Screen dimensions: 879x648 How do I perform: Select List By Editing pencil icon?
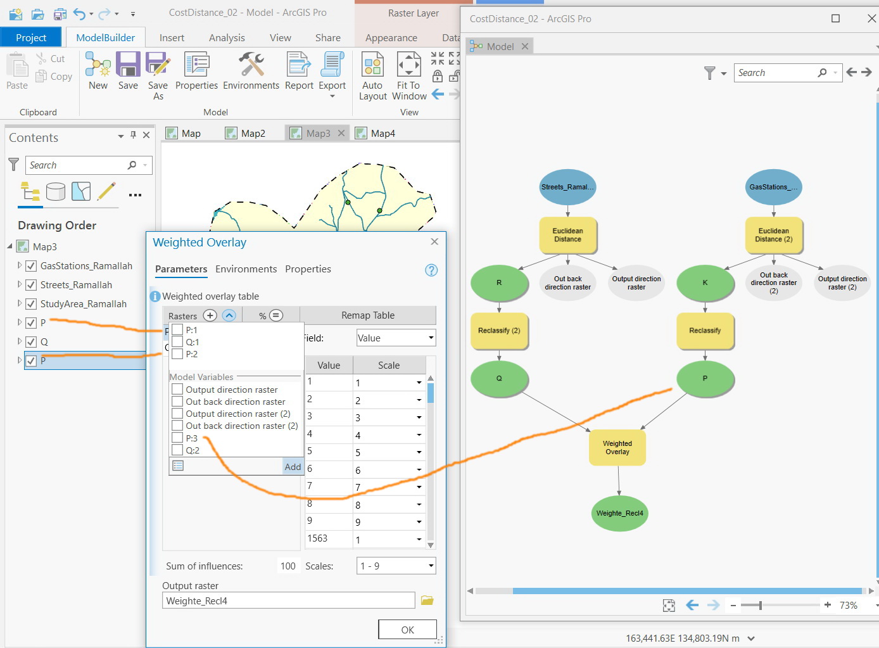pyautogui.click(x=106, y=191)
